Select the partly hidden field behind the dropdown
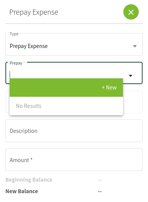The height and width of the screenshot is (202, 148). coord(133,102)
